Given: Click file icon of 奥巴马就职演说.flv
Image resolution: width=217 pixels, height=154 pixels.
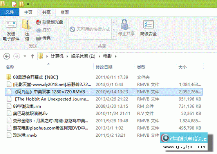Looking at the screenshot, I should click(x=9, y=114).
